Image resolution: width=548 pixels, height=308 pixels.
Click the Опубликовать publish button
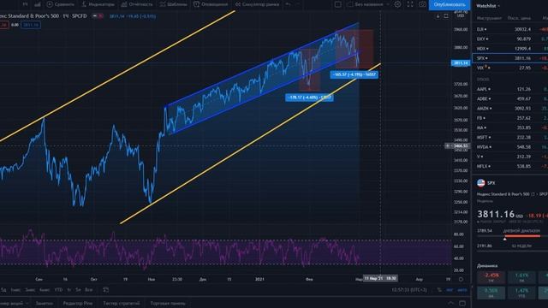pos(450,5)
